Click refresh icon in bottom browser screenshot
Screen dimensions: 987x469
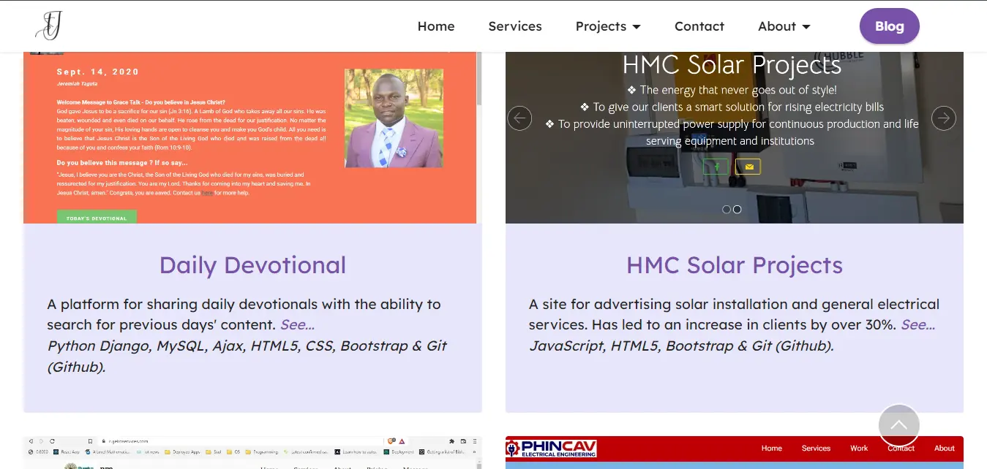pyautogui.click(x=52, y=441)
